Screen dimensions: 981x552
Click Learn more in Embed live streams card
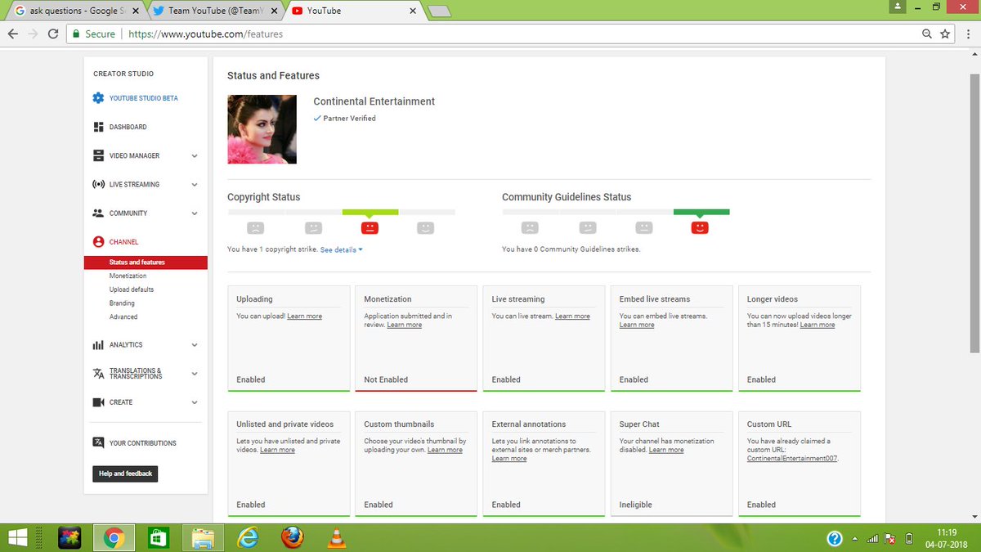point(637,325)
